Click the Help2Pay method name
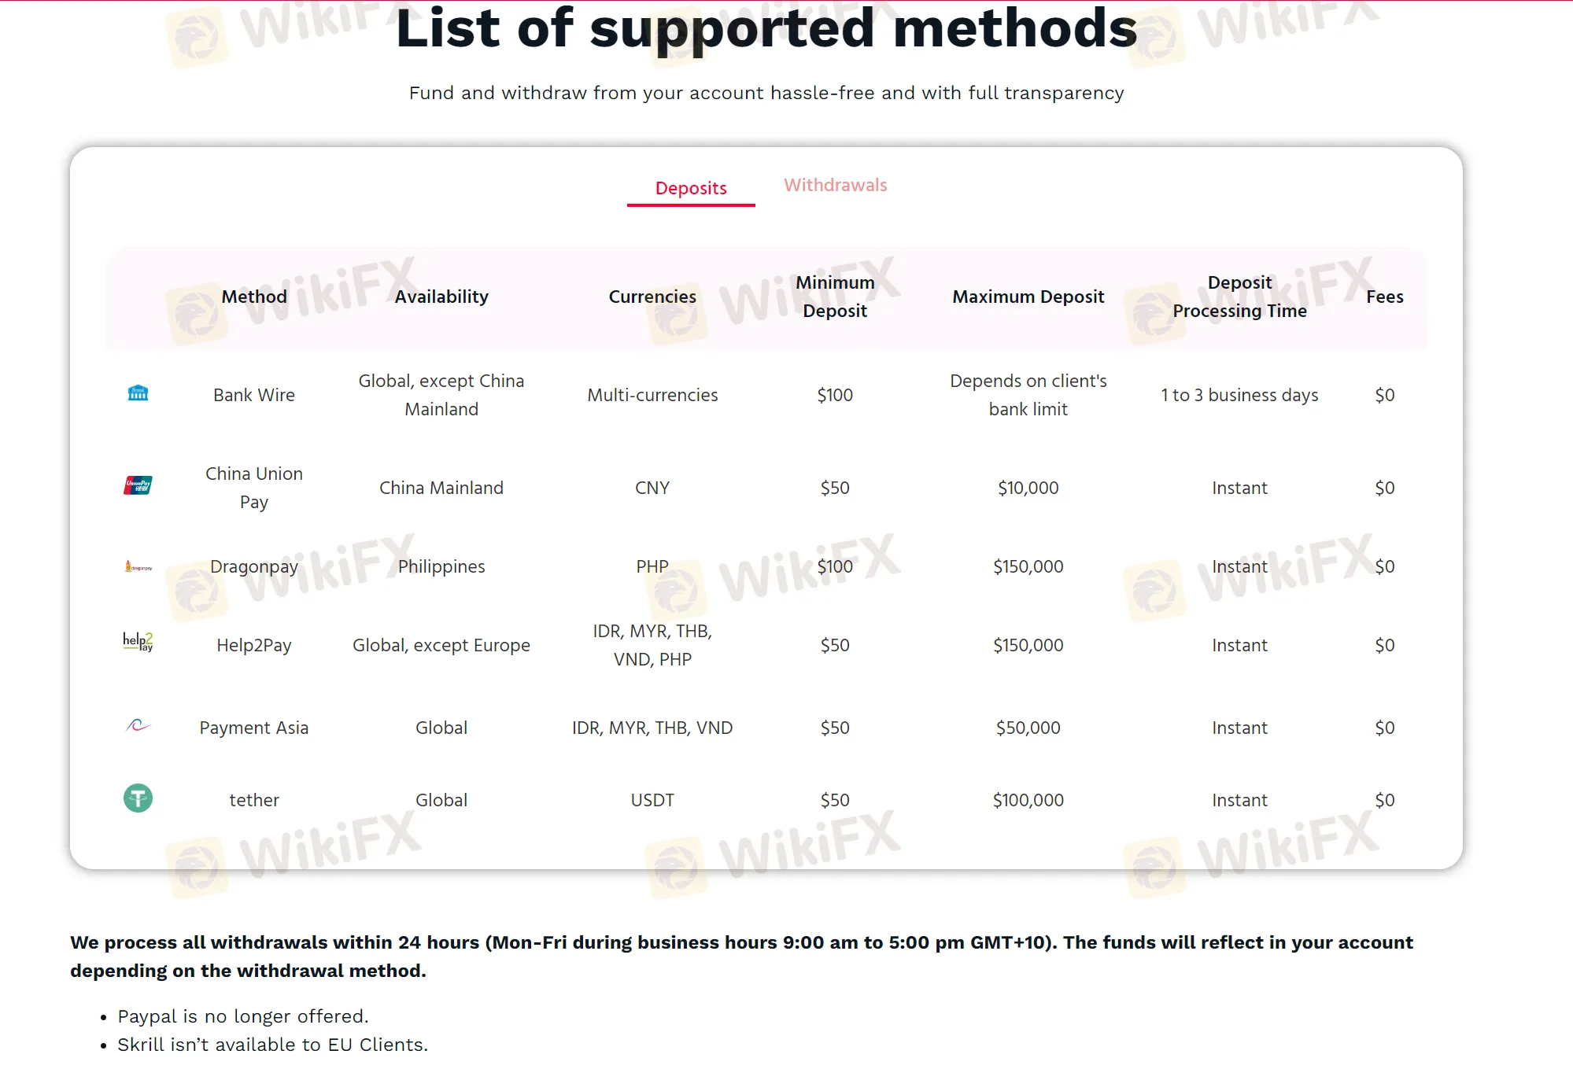1573x1069 pixels. [254, 645]
